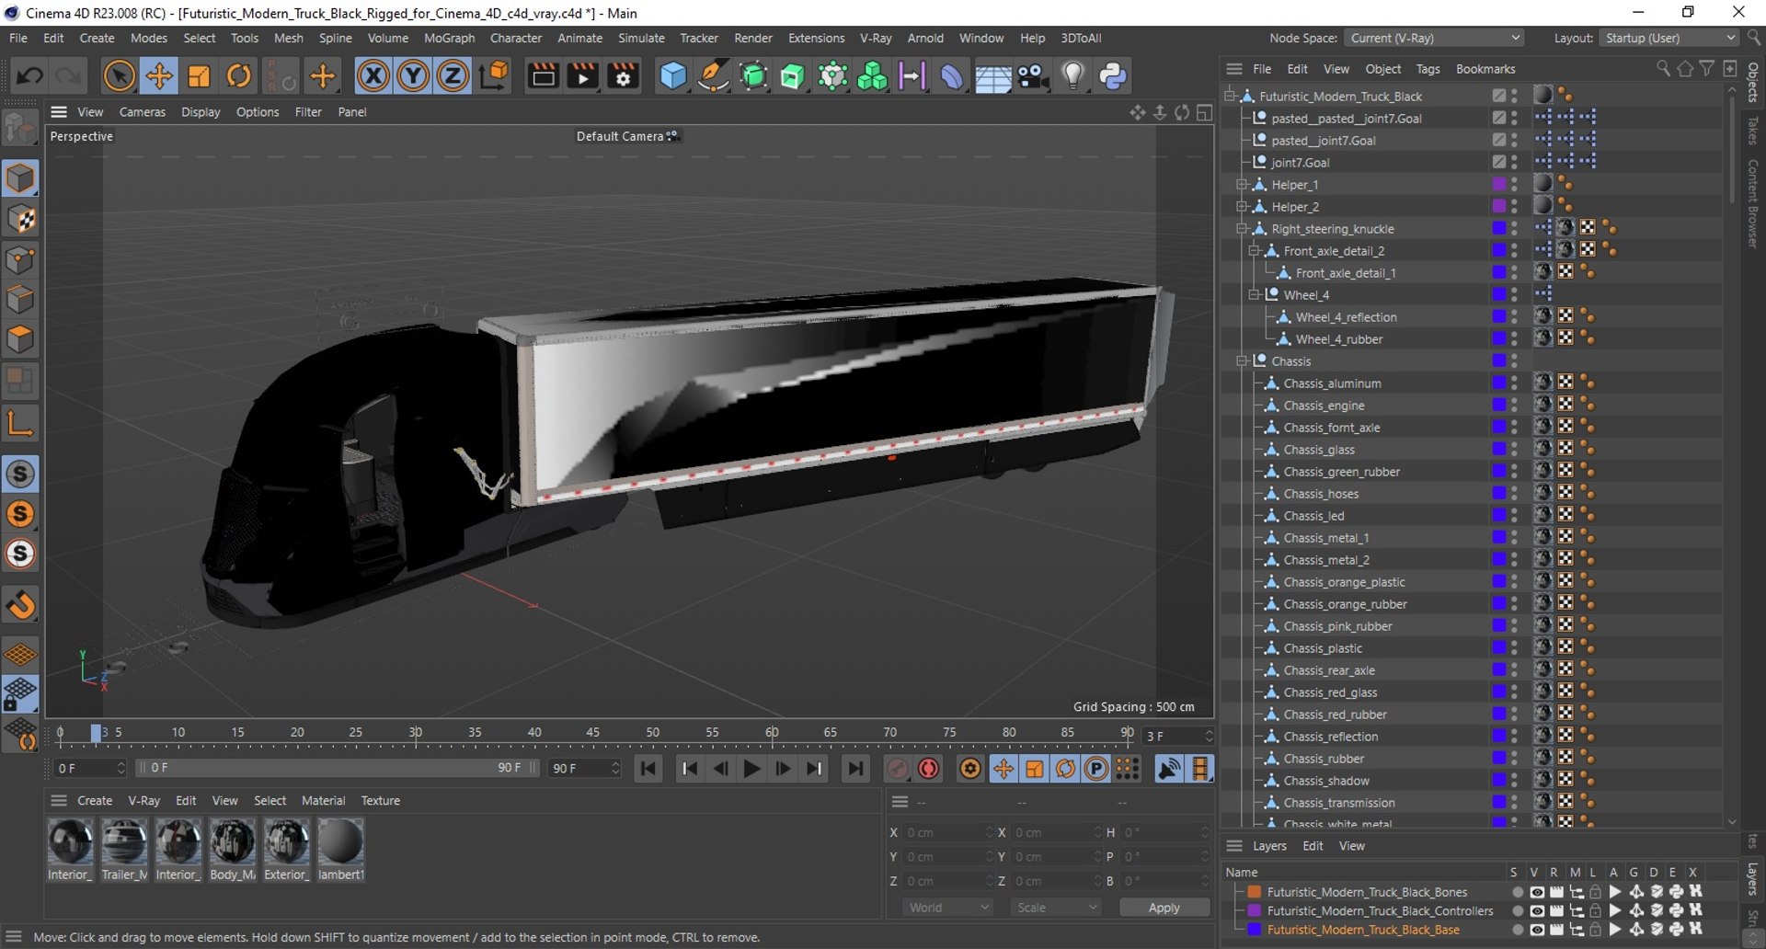Open the MoGraph cloner icon

click(872, 76)
